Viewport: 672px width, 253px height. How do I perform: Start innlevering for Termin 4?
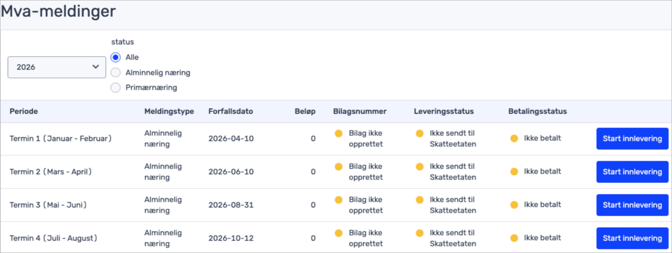point(632,238)
